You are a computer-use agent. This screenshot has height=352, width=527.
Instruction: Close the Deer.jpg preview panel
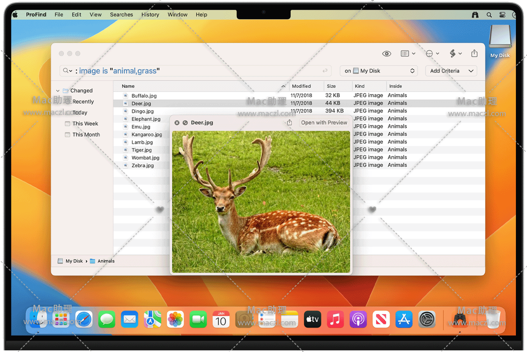[177, 123]
